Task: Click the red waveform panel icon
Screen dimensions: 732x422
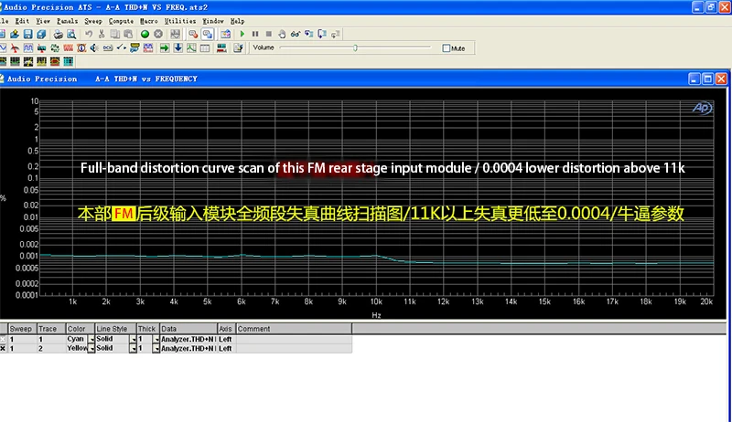Action: click(68, 48)
